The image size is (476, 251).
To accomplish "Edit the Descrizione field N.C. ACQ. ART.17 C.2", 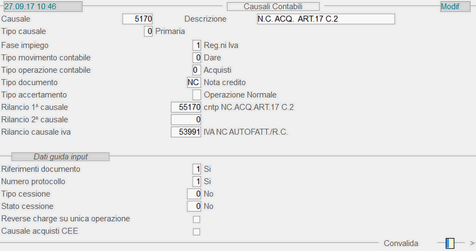I will tap(326, 19).
